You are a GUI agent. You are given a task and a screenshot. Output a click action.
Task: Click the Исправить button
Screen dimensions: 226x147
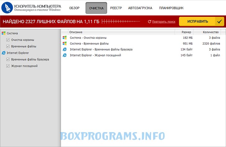click(202, 21)
